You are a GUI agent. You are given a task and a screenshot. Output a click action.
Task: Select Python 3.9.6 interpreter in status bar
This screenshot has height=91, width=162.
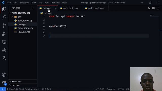[x=23, y=89]
